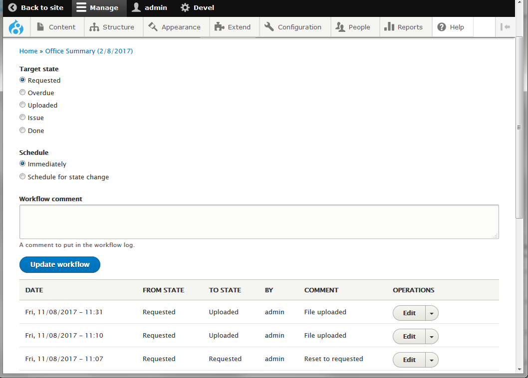Open operations dropdown for the 11:31 entry

point(432,313)
